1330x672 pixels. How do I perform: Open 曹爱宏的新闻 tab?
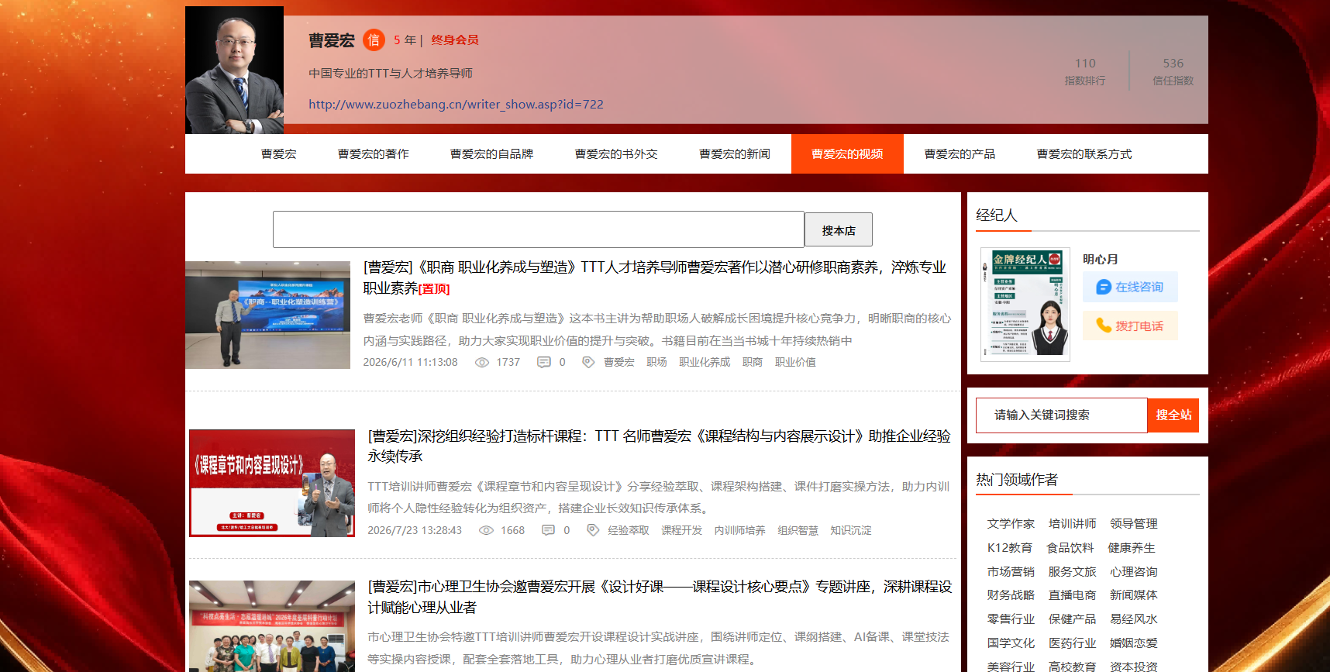[735, 153]
